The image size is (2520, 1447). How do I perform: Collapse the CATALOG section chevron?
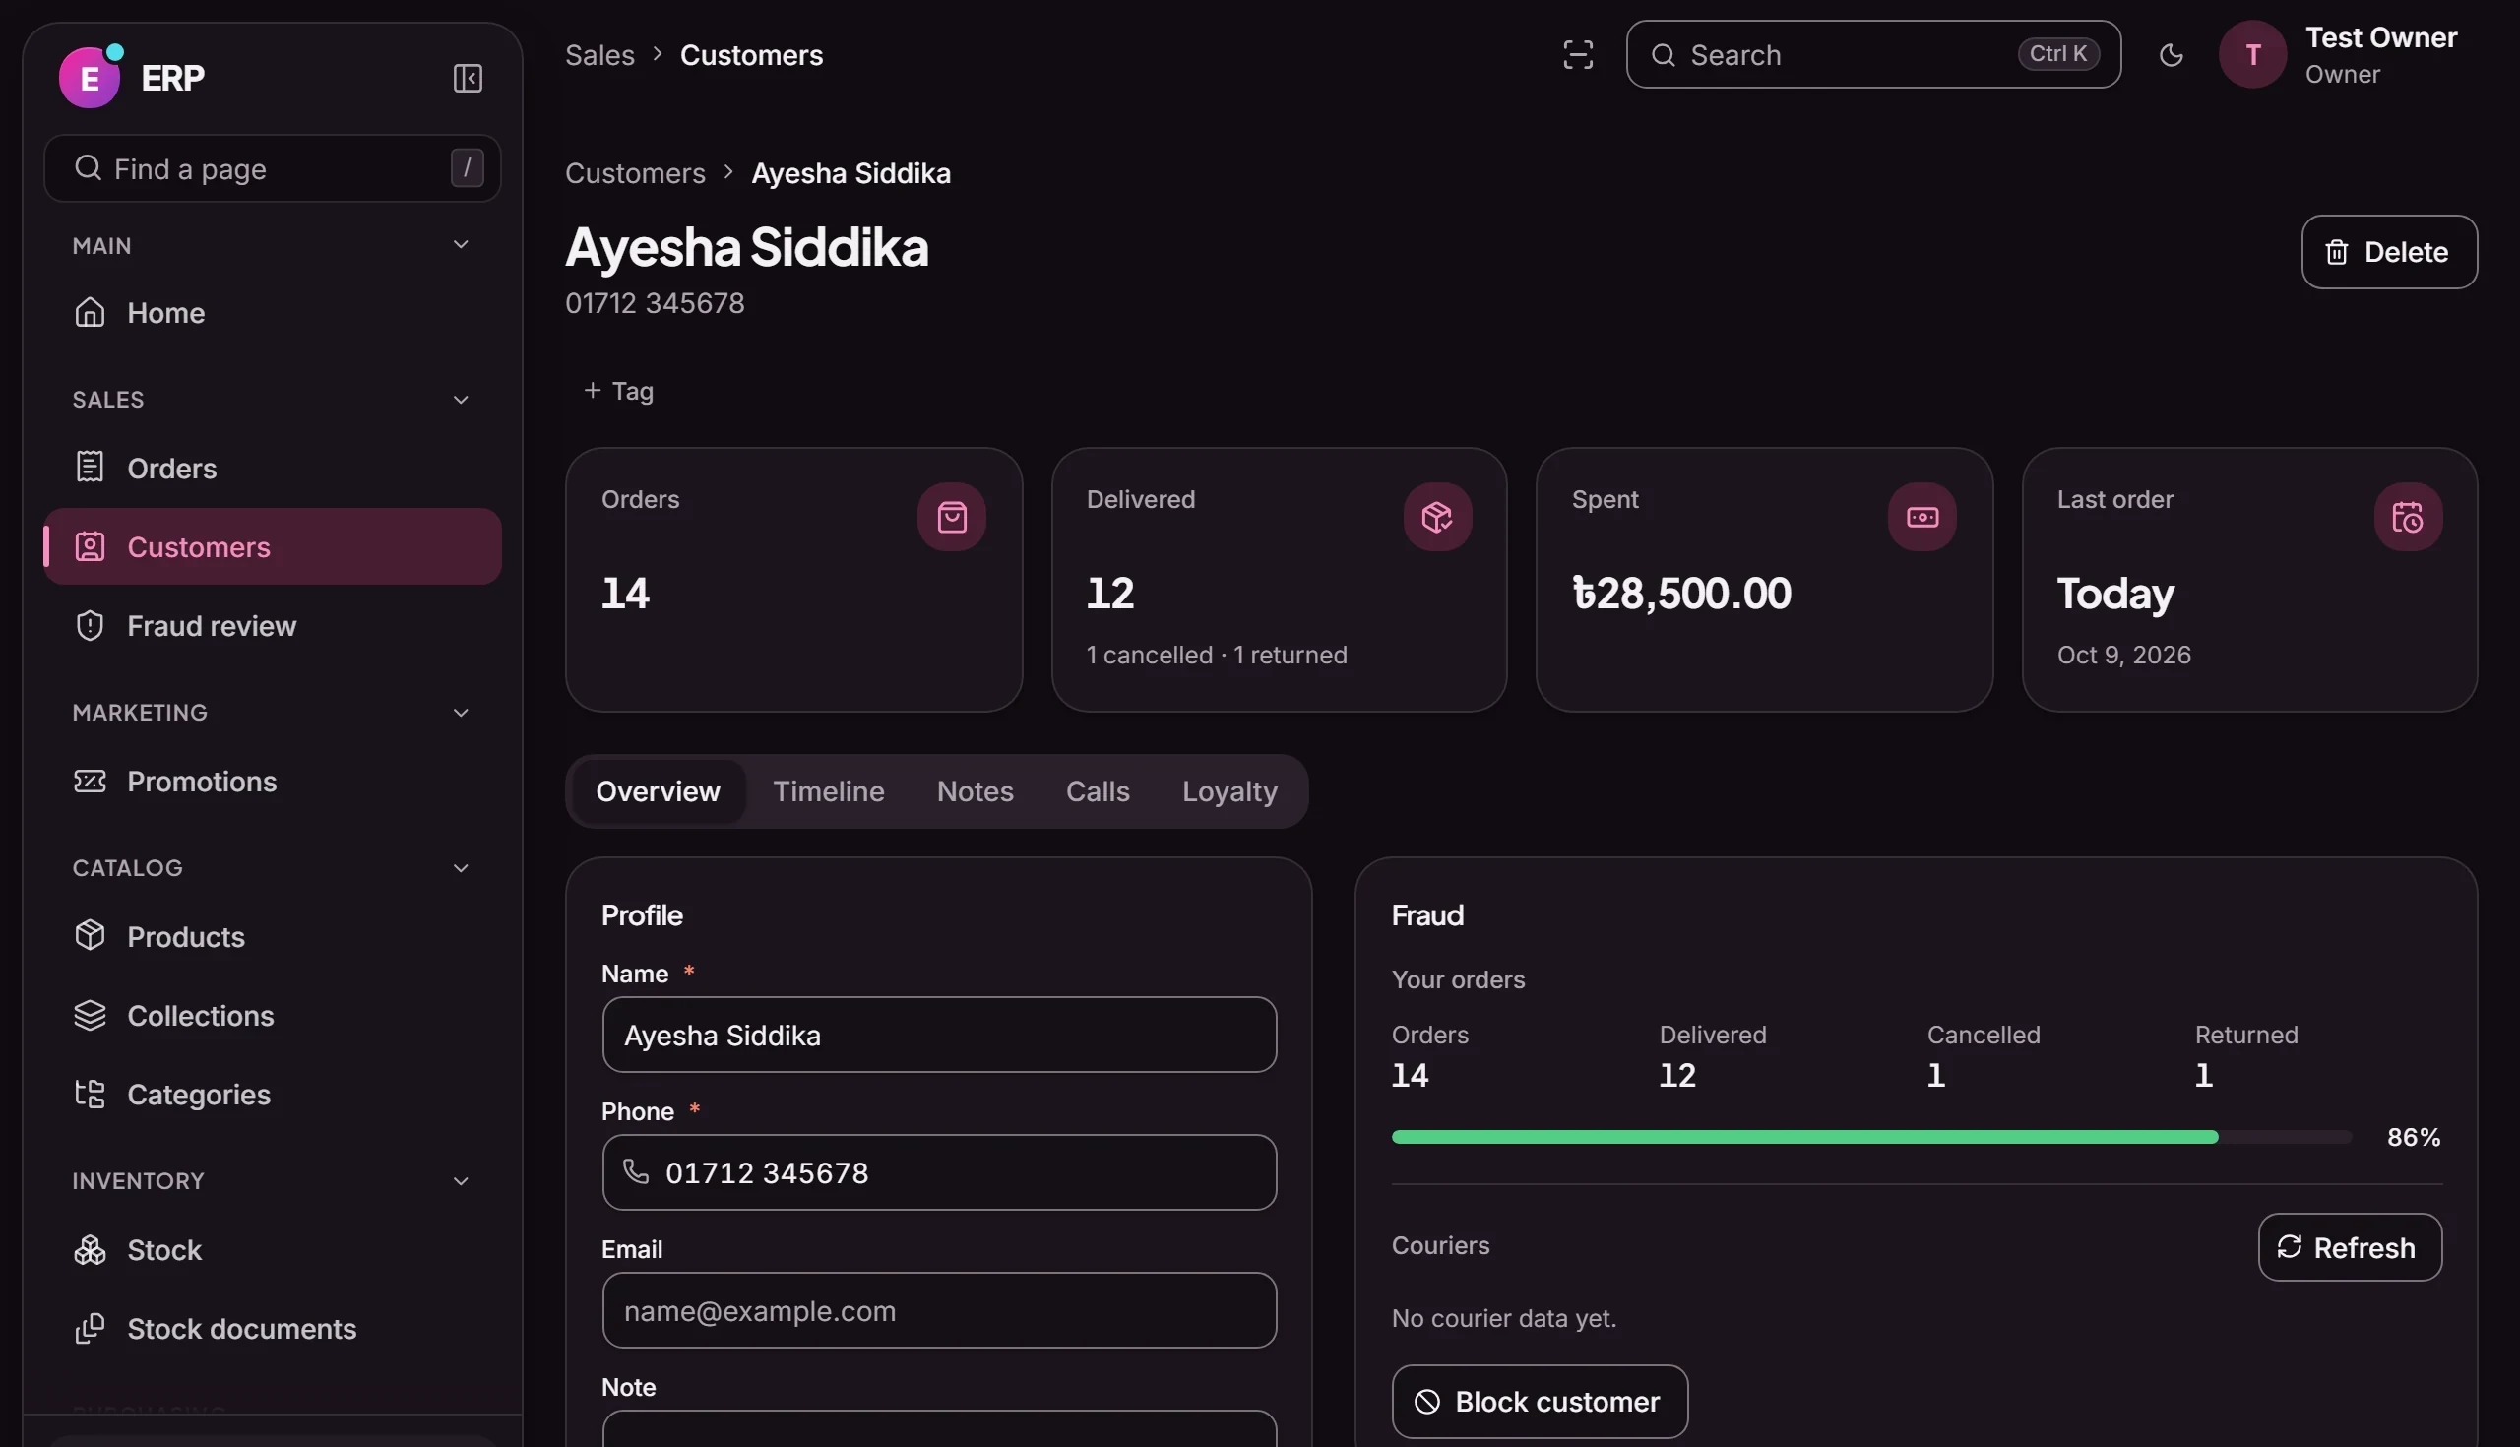pos(460,867)
